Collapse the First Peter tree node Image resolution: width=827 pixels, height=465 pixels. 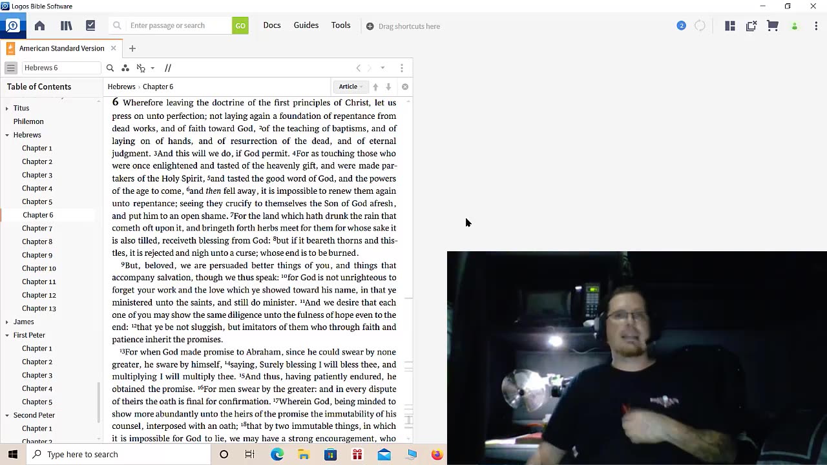coord(7,335)
